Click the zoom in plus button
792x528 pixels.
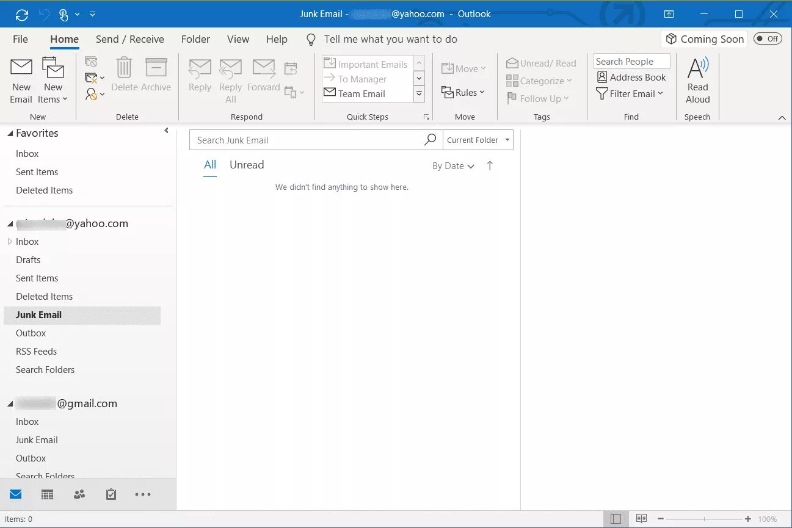[748, 519]
